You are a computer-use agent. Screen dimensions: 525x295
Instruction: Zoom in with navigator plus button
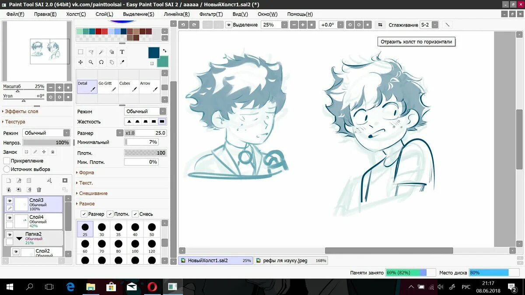click(x=59, y=87)
